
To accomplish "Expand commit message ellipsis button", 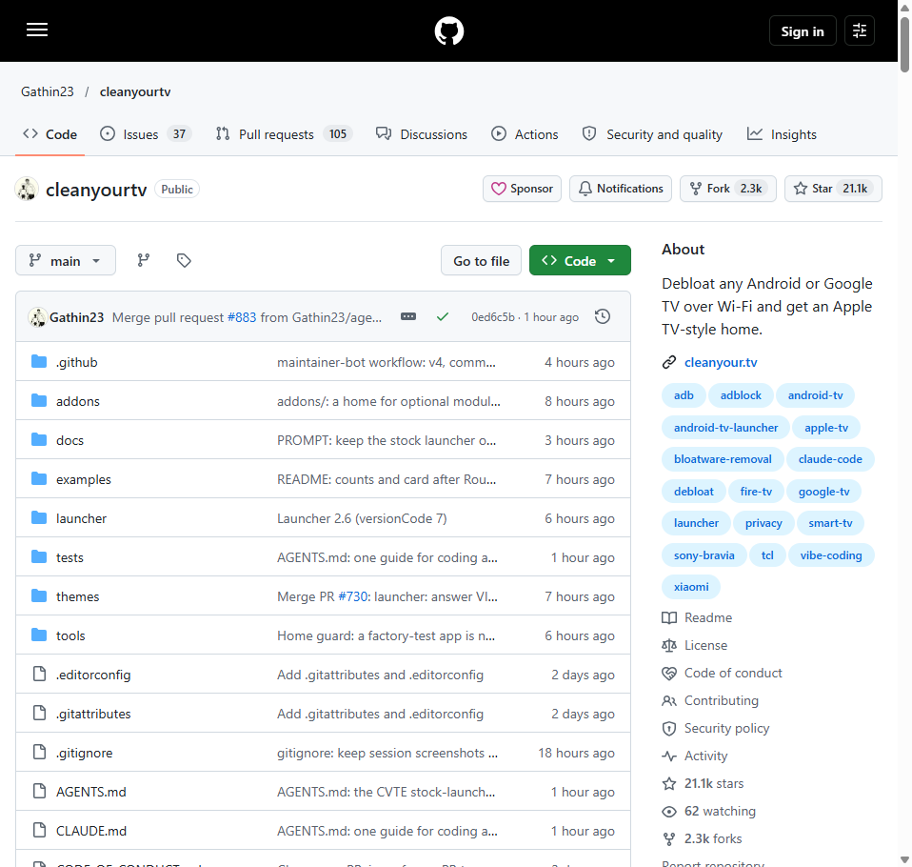I will pyautogui.click(x=408, y=316).
